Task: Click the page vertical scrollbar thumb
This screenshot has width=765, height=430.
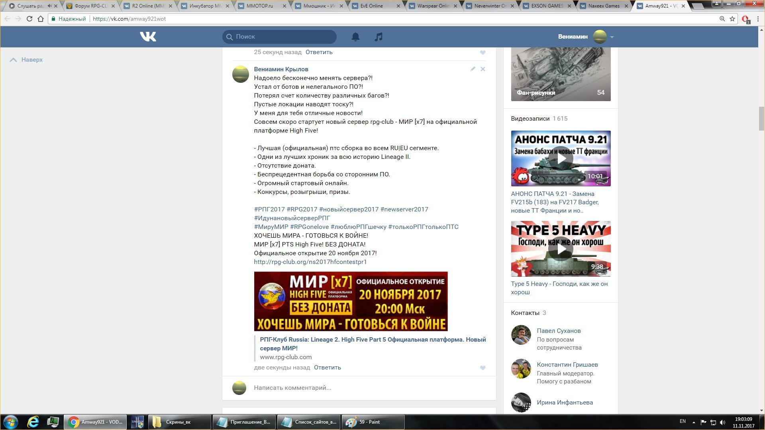Action: tap(761, 118)
